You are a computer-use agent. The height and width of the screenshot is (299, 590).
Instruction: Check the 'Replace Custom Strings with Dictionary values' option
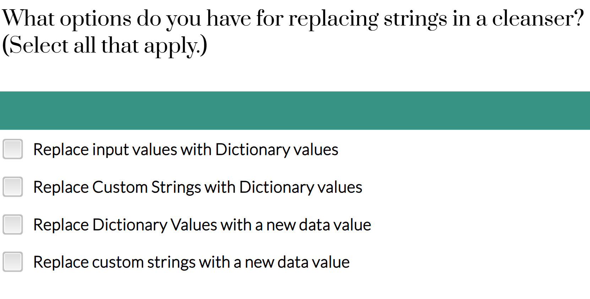pyautogui.click(x=13, y=187)
